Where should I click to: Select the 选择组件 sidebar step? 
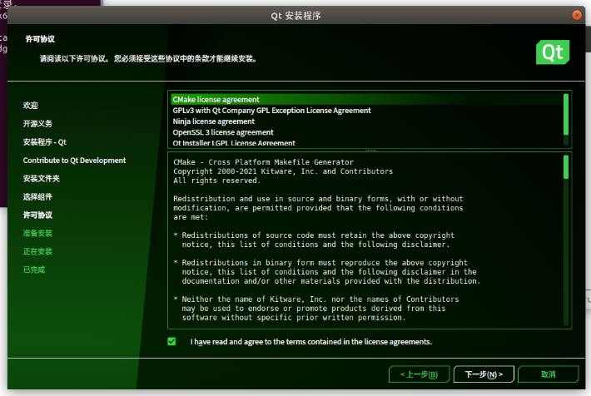click(37, 197)
